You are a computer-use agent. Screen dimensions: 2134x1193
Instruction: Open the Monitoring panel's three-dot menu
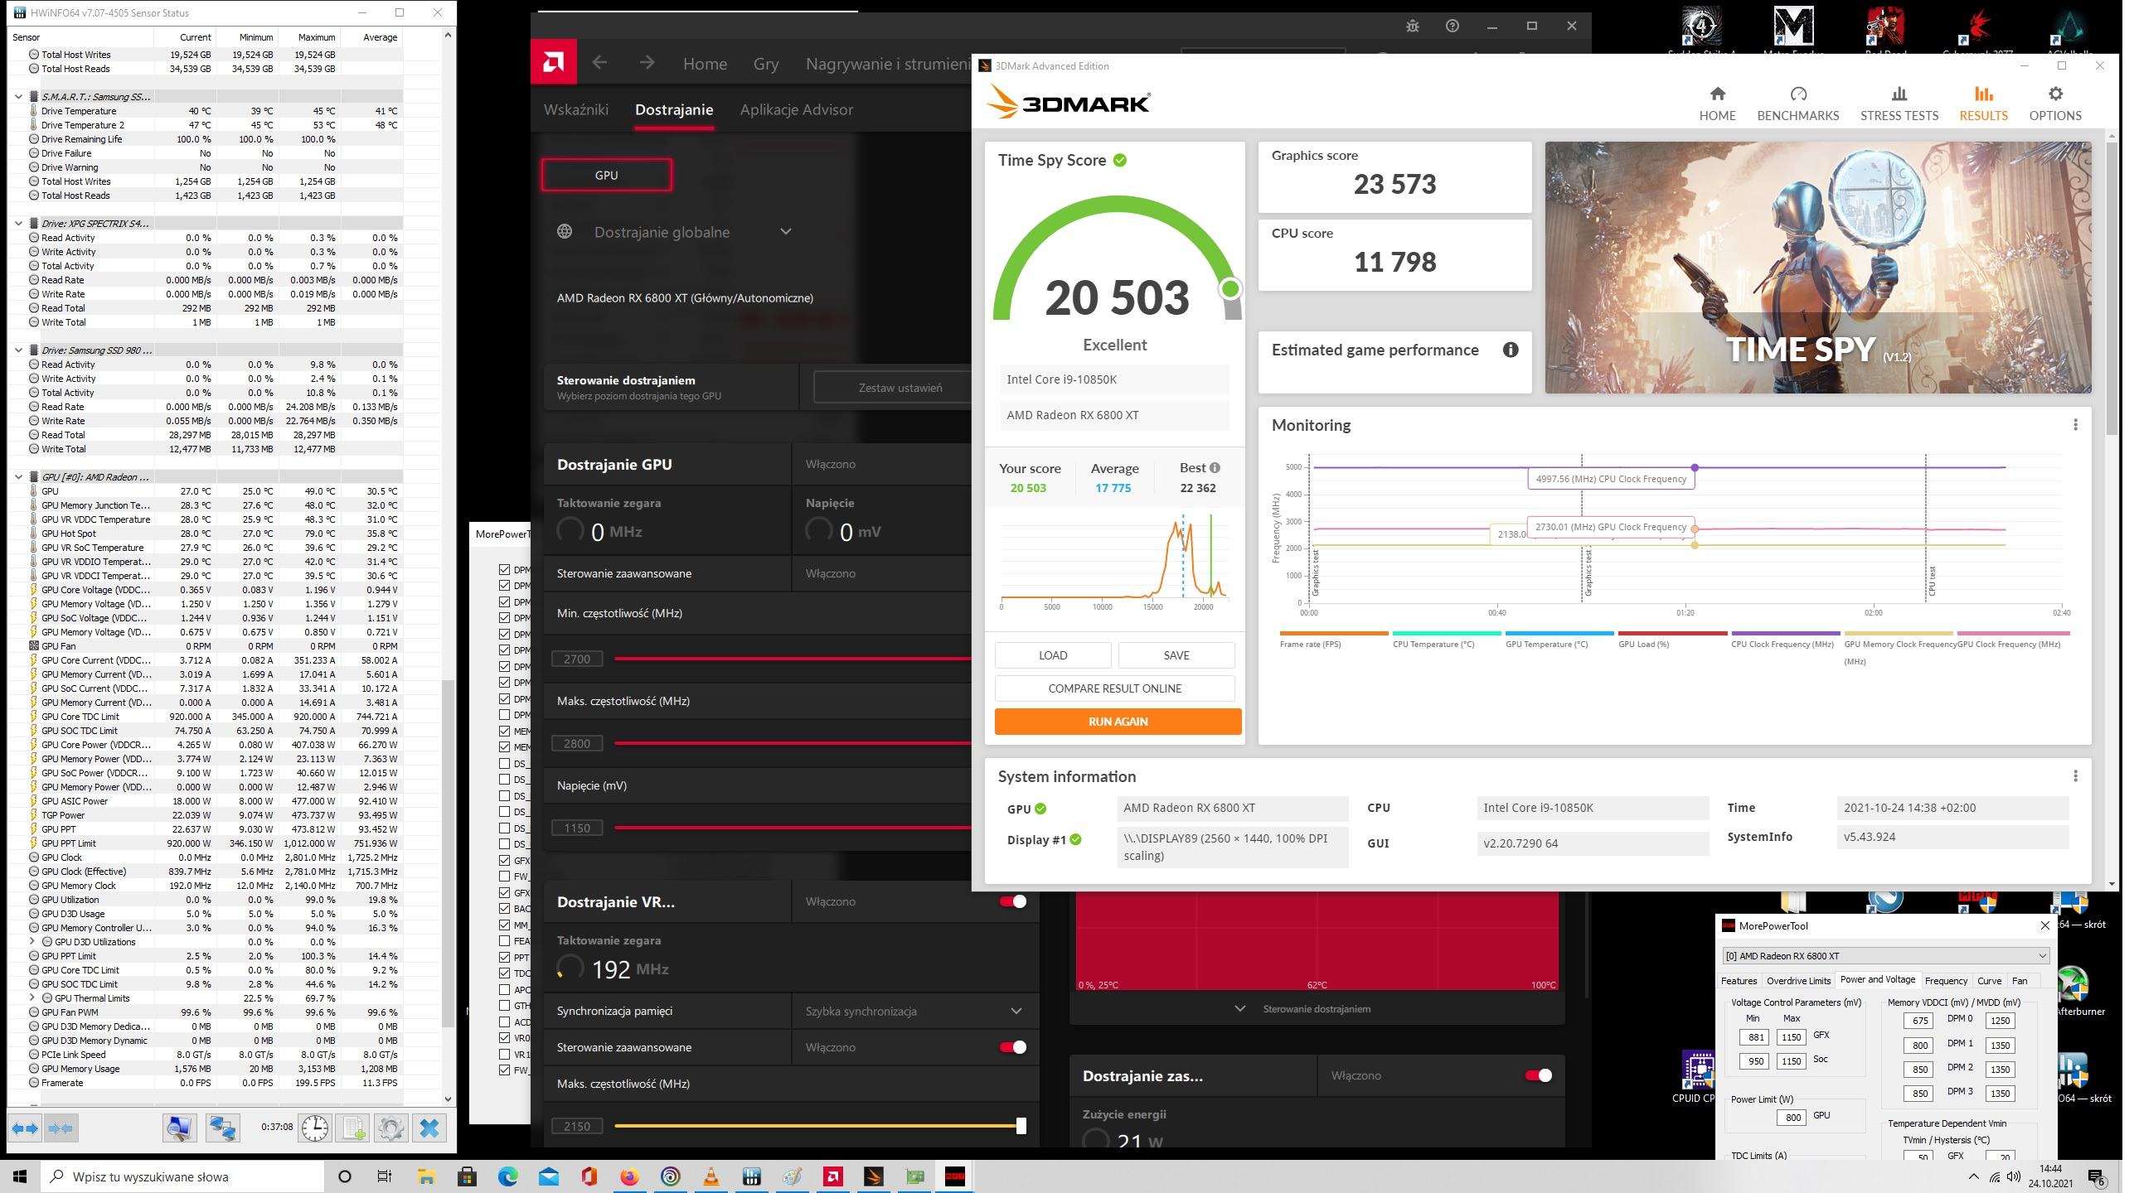(2075, 425)
